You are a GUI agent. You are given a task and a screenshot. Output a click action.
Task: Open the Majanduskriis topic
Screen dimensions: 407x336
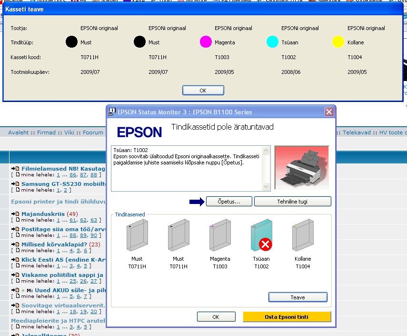coord(43,214)
